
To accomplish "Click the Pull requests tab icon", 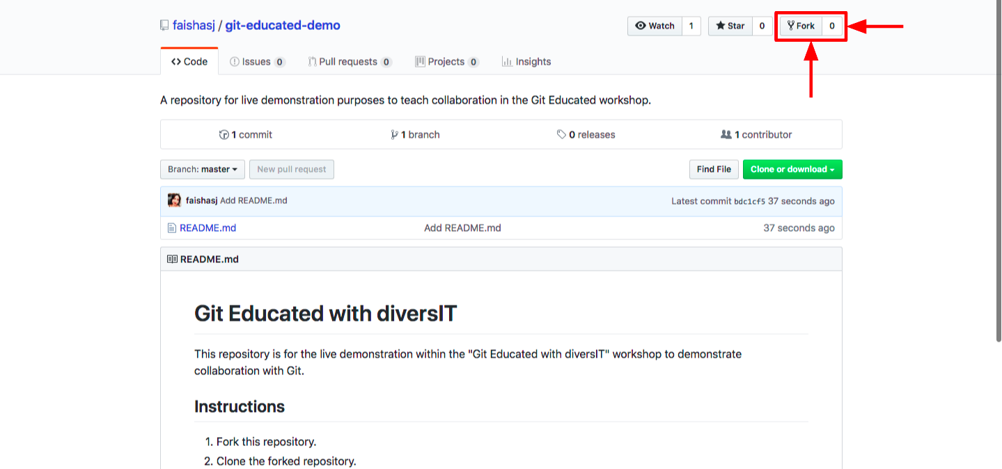I will click(313, 61).
